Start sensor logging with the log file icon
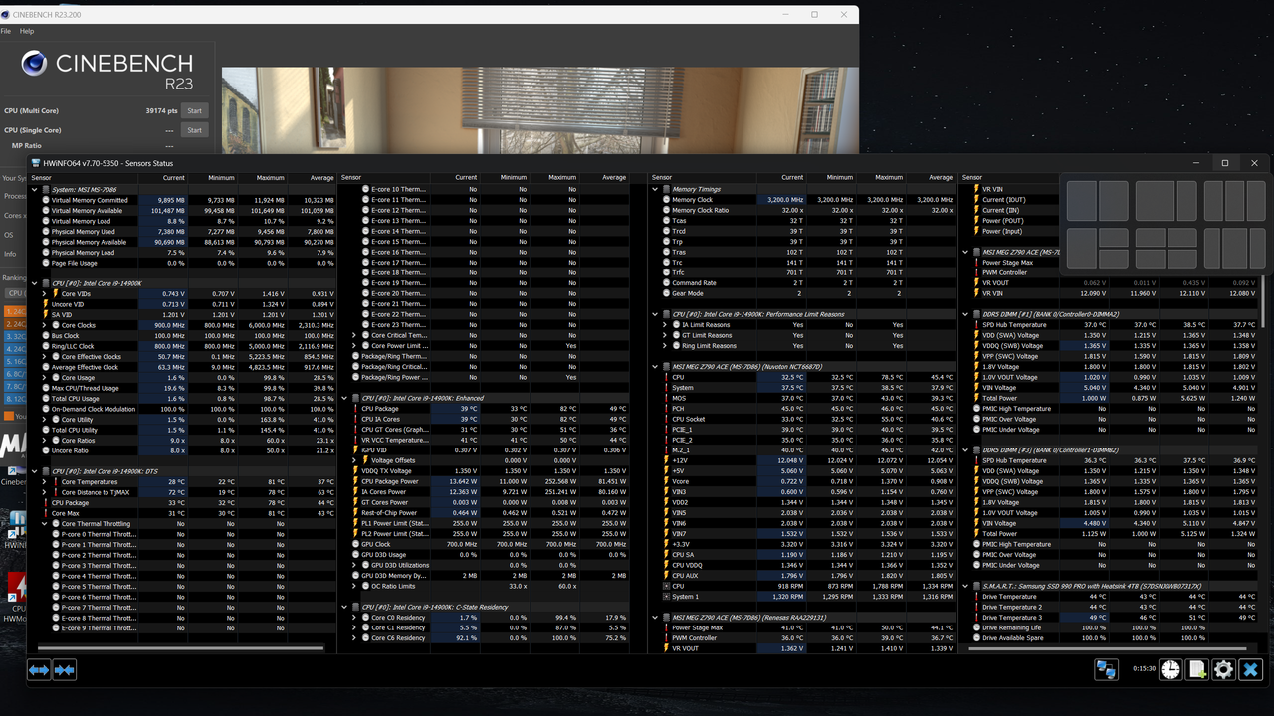Image resolution: width=1274 pixels, height=716 pixels. pos(1196,669)
